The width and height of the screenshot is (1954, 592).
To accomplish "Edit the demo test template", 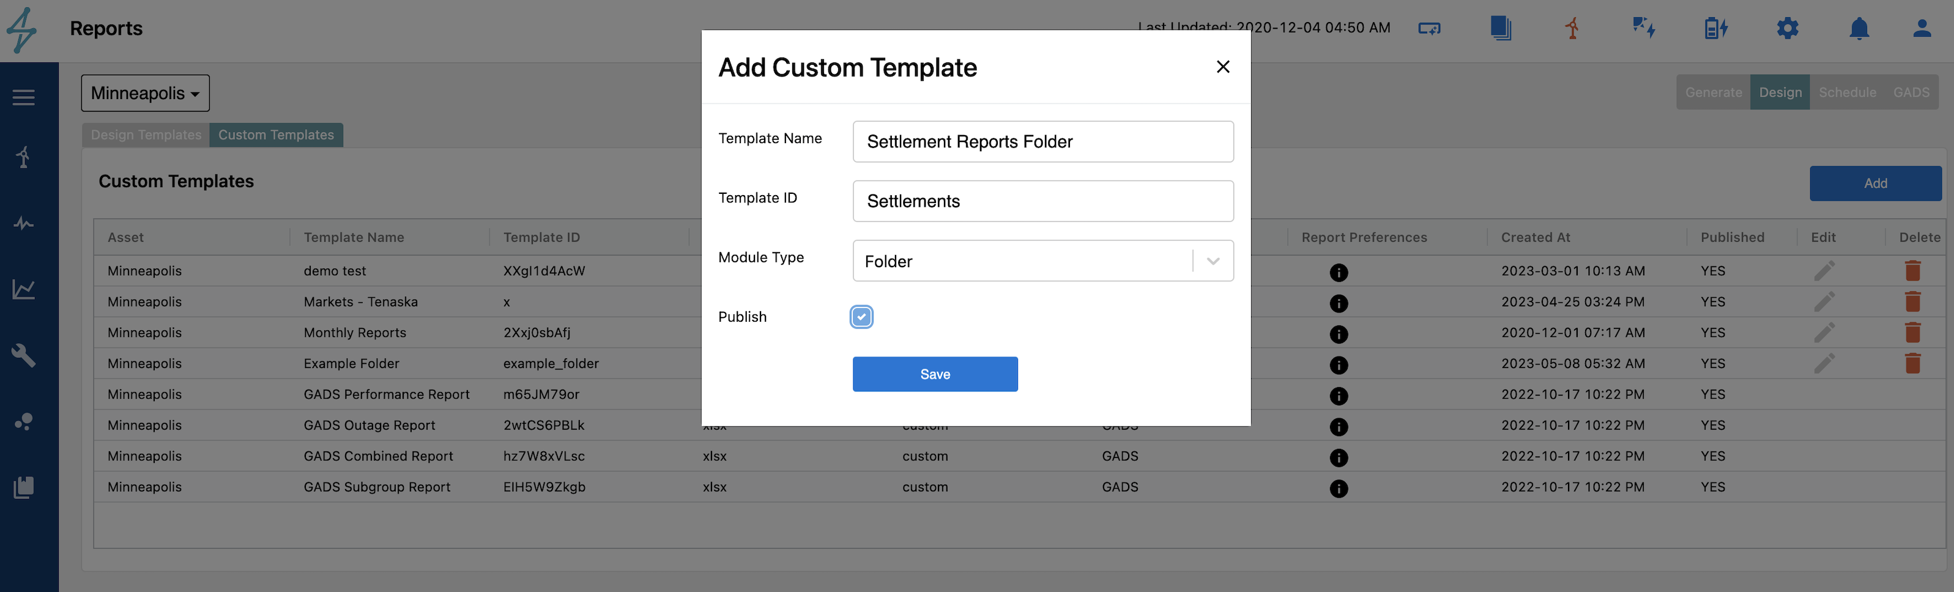I will click(x=1824, y=270).
